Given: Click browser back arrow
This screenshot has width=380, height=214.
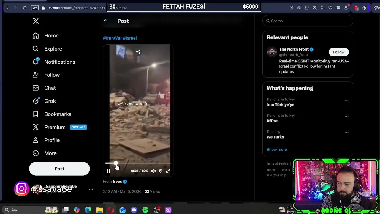Looking at the screenshot, I should coord(8,8).
